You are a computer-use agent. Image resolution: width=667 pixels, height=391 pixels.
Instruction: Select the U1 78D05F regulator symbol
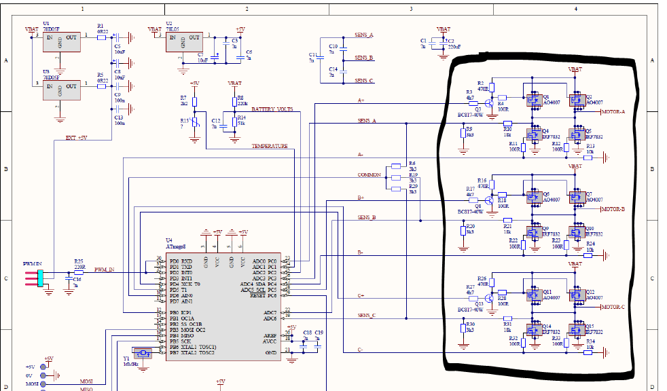click(62, 42)
